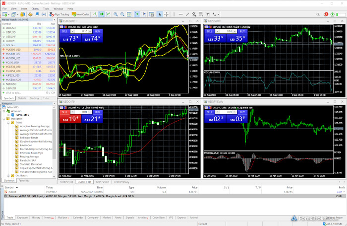The height and width of the screenshot is (226, 347).
Task: Select the NZDUSD row in Market Watch
Action: [x=29, y=84]
